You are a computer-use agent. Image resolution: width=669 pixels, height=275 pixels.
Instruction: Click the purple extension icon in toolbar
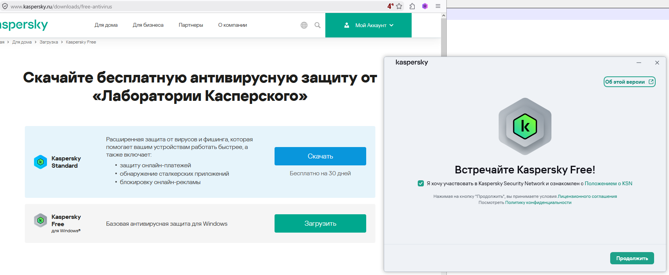pos(425,6)
